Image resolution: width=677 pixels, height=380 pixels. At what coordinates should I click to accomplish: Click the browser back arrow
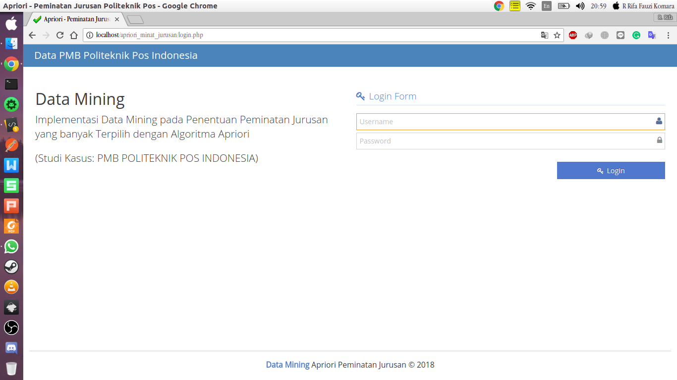[x=32, y=35]
